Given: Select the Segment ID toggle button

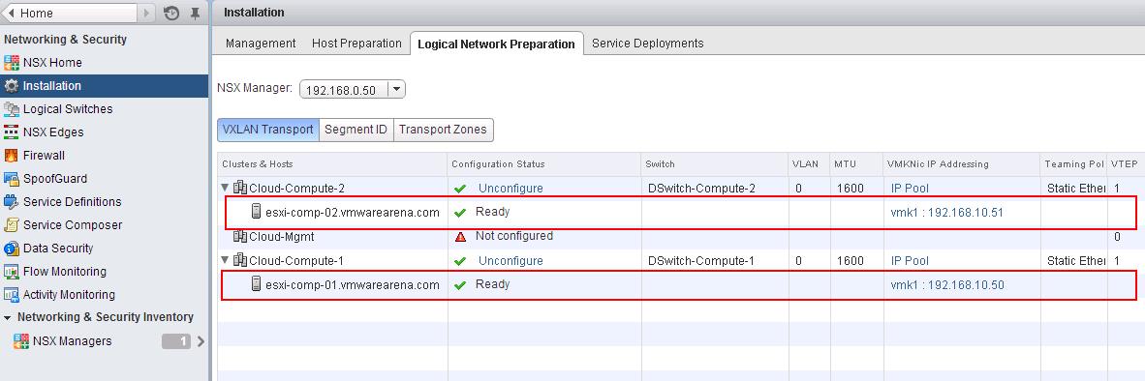Looking at the screenshot, I should (356, 130).
